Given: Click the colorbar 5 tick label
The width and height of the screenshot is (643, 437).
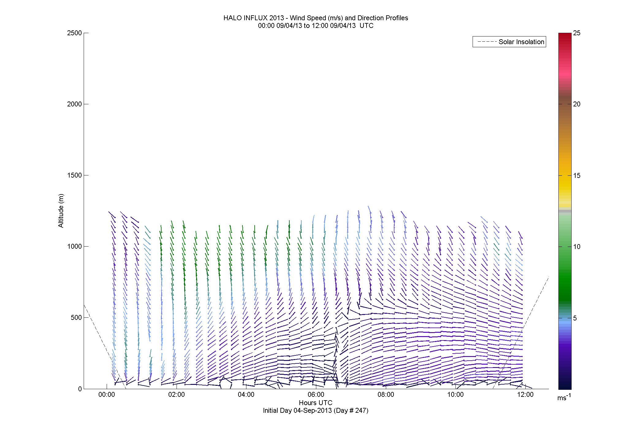Looking at the screenshot, I should (x=575, y=318).
